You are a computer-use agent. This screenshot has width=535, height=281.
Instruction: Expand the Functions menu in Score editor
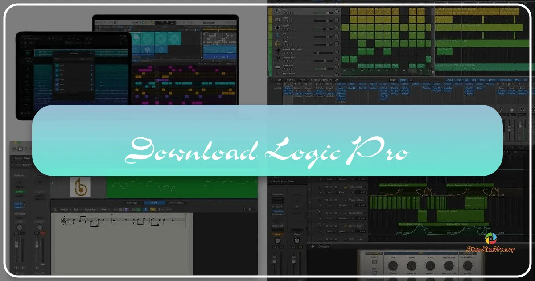coord(91,209)
